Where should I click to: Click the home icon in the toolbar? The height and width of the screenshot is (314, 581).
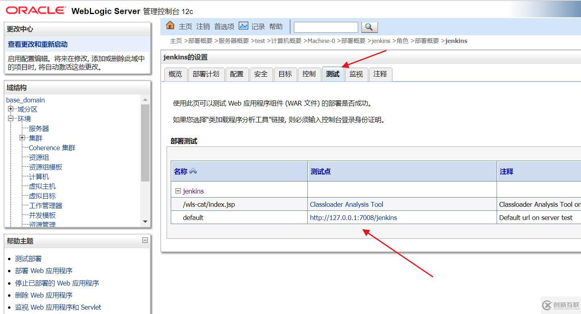pyautogui.click(x=170, y=26)
